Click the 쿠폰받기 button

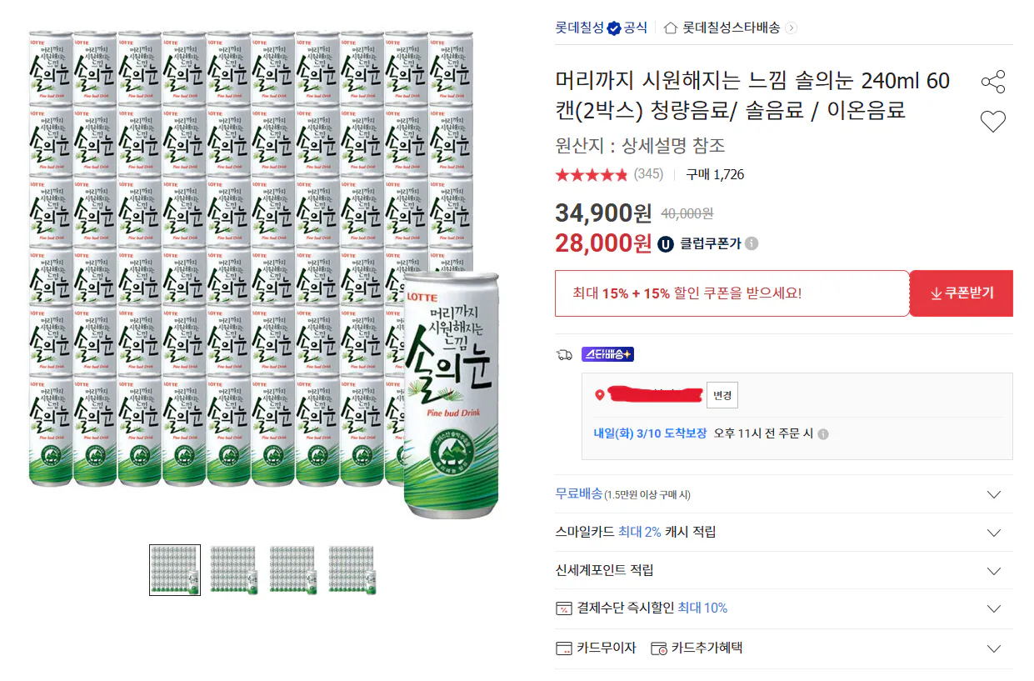tap(961, 293)
